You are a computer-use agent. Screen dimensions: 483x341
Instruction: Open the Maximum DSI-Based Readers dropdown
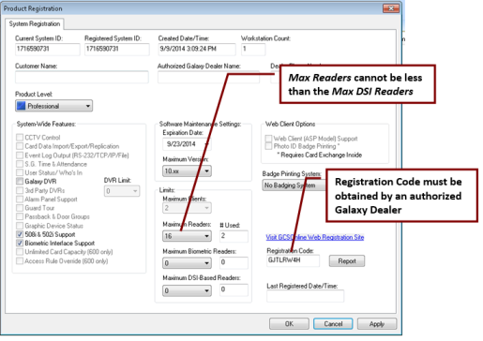click(x=187, y=290)
